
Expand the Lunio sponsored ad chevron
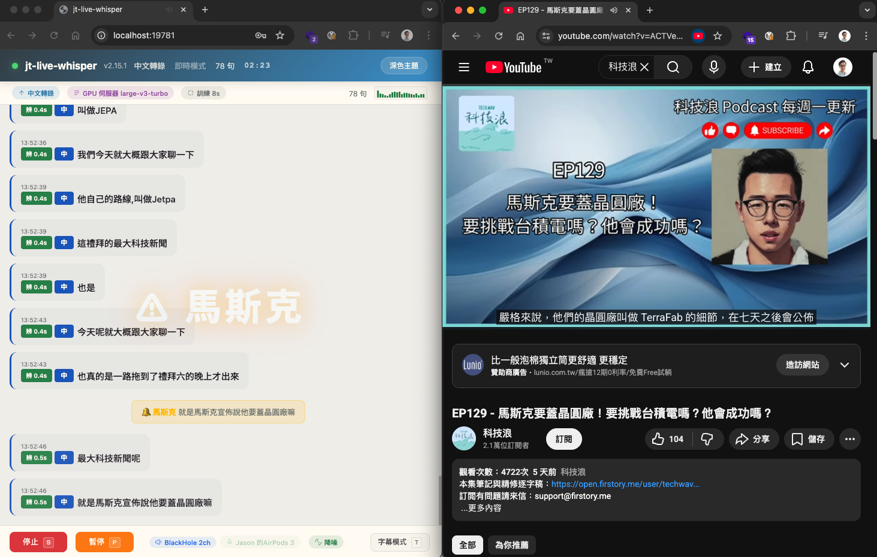pyautogui.click(x=845, y=365)
